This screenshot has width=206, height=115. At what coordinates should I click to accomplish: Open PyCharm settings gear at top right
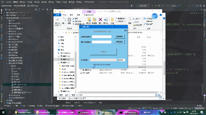204,6
